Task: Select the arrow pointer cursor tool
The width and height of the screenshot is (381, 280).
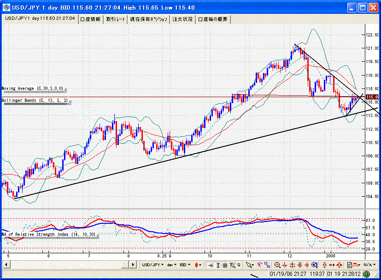Action: pyautogui.click(x=249, y=265)
